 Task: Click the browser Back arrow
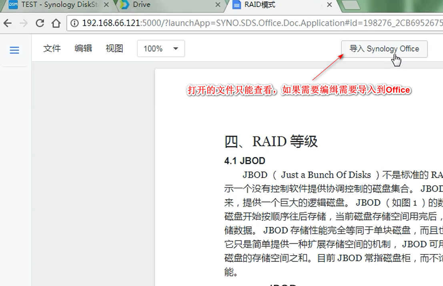8,23
